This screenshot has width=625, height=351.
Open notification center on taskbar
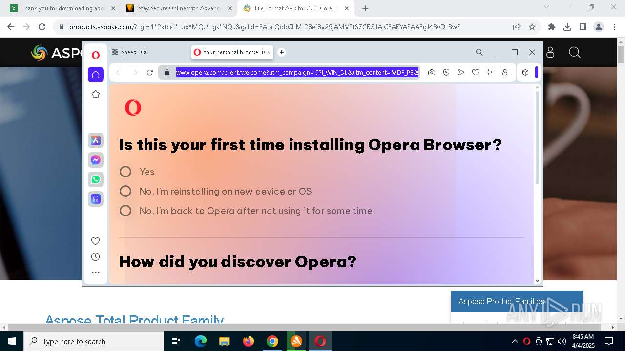609,341
